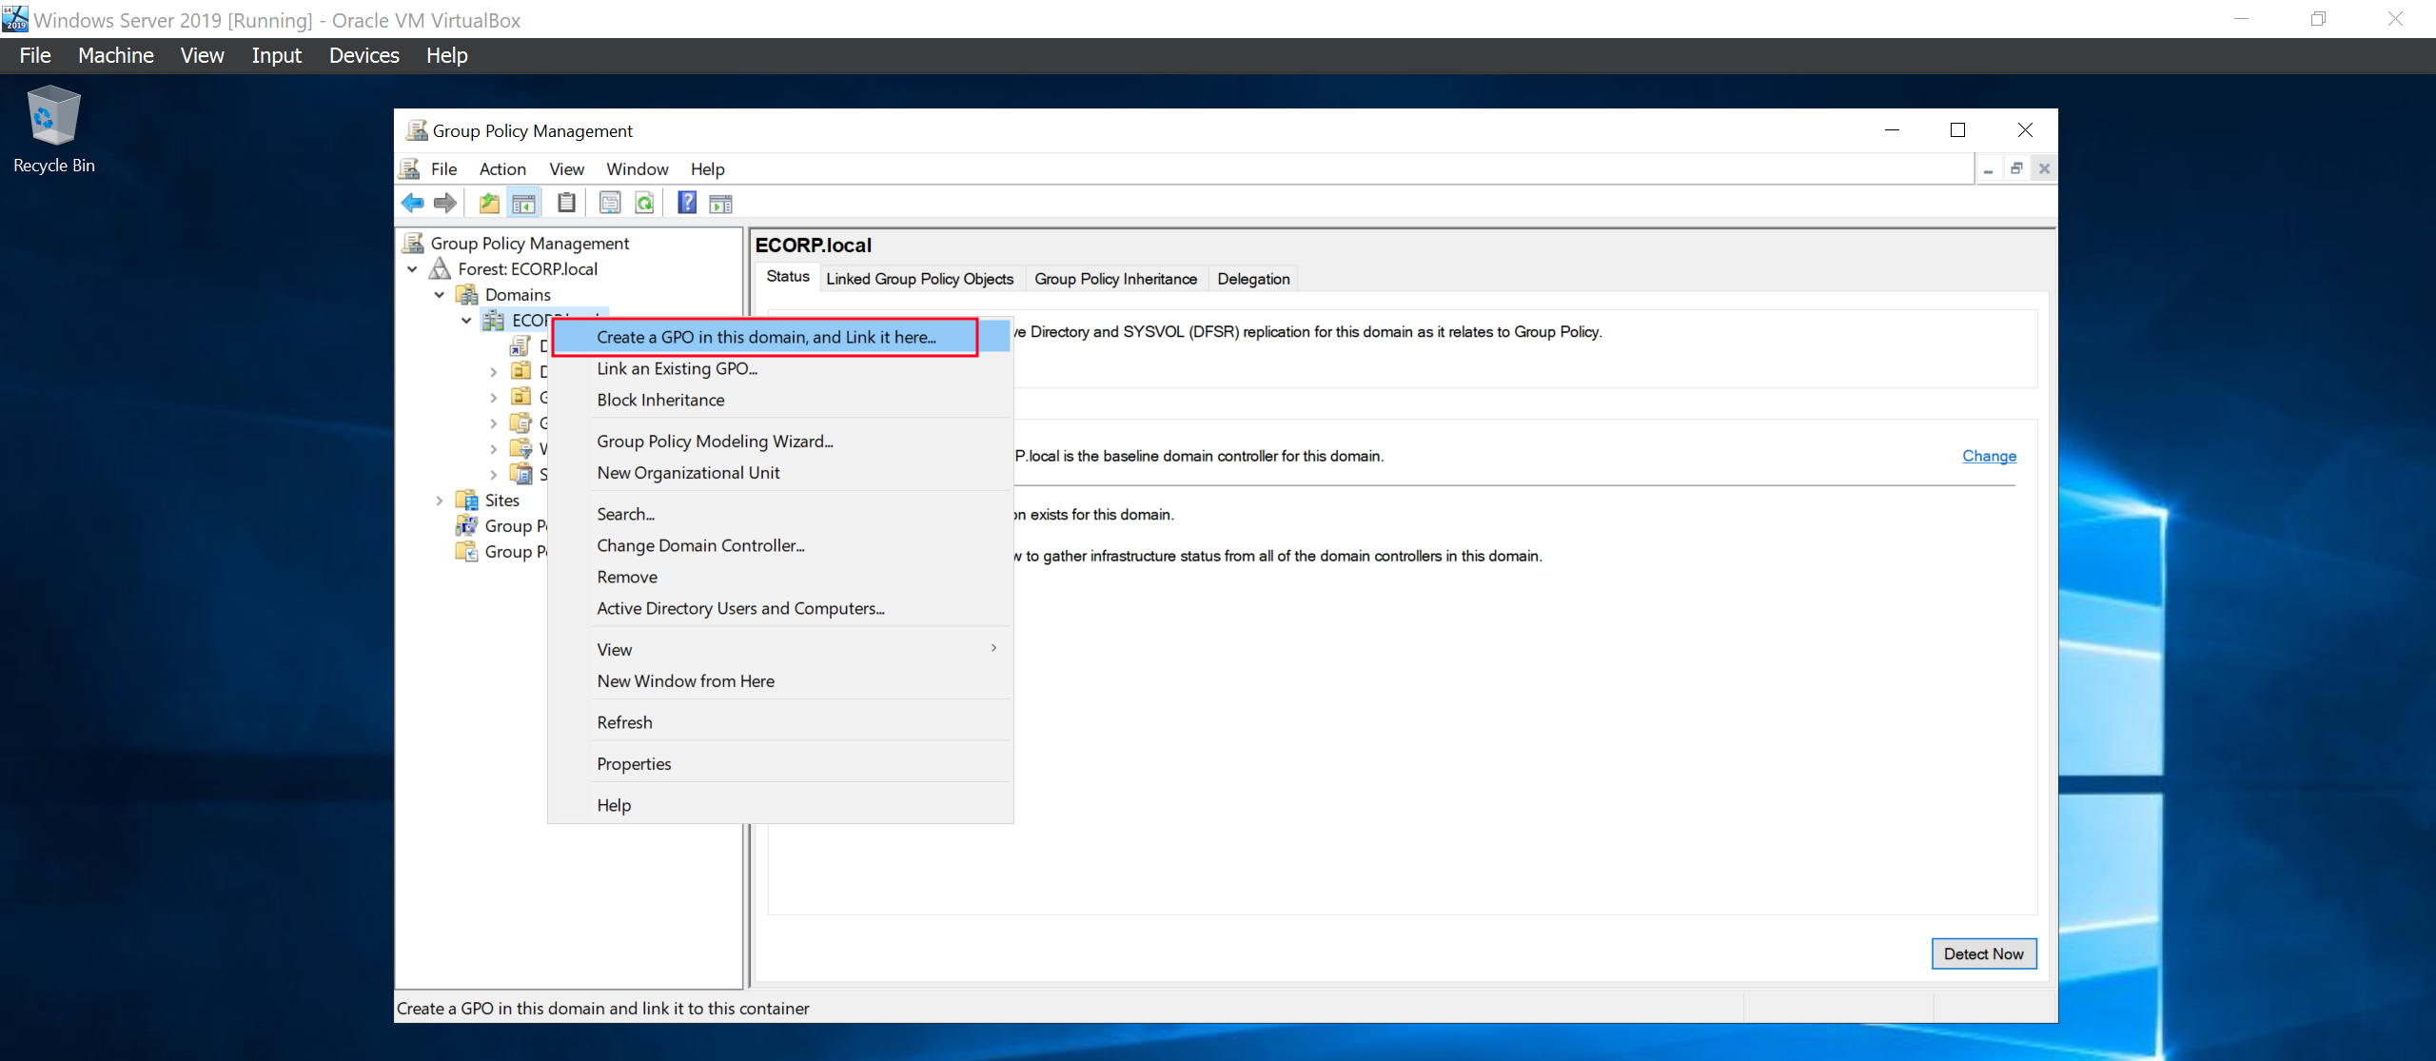The height and width of the screenshot is (1061, 2436).
Task: Click the Group Policy Results node icon
Action: pos(467,551)
